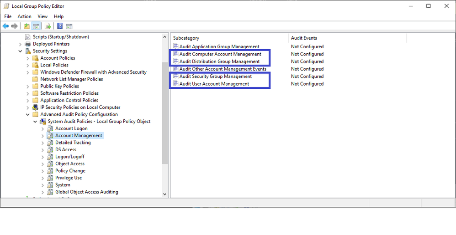
Task: Minimize the Local Group Policy Editor window
Action: point(410,6)
